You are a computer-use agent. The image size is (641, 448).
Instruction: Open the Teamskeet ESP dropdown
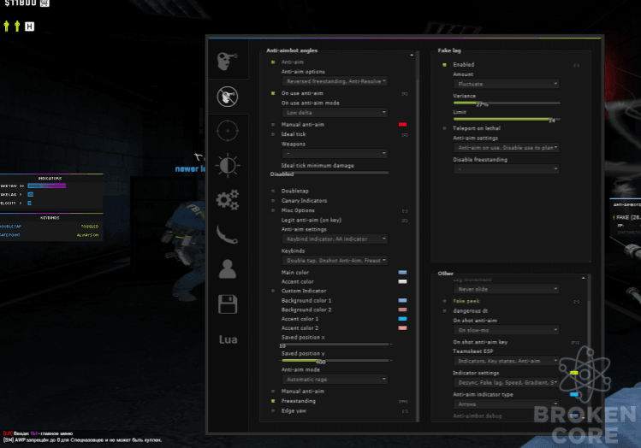tap(506, 361)
